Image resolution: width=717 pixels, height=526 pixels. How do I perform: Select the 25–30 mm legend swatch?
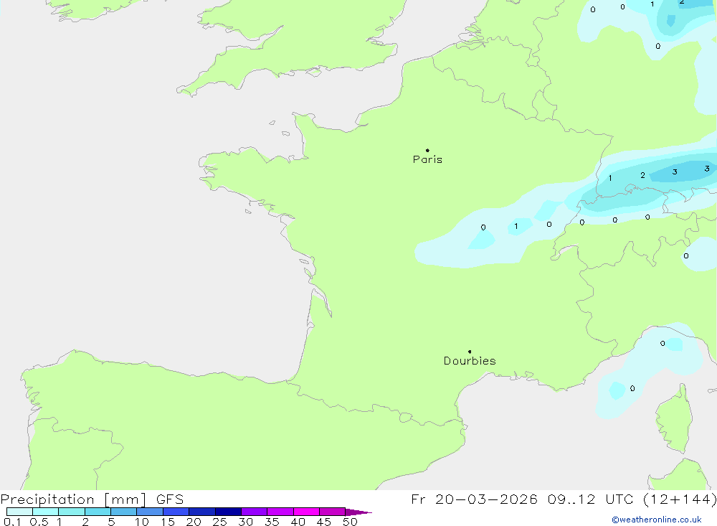pyautogui.click(x=228, y=512)
